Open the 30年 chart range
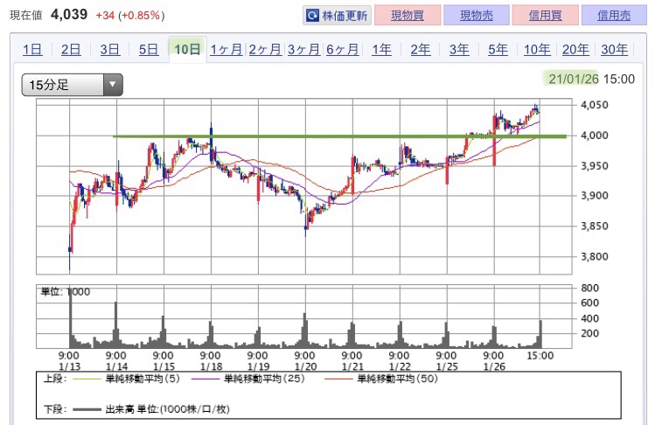The image size is (655, 425). pos(615,50)
